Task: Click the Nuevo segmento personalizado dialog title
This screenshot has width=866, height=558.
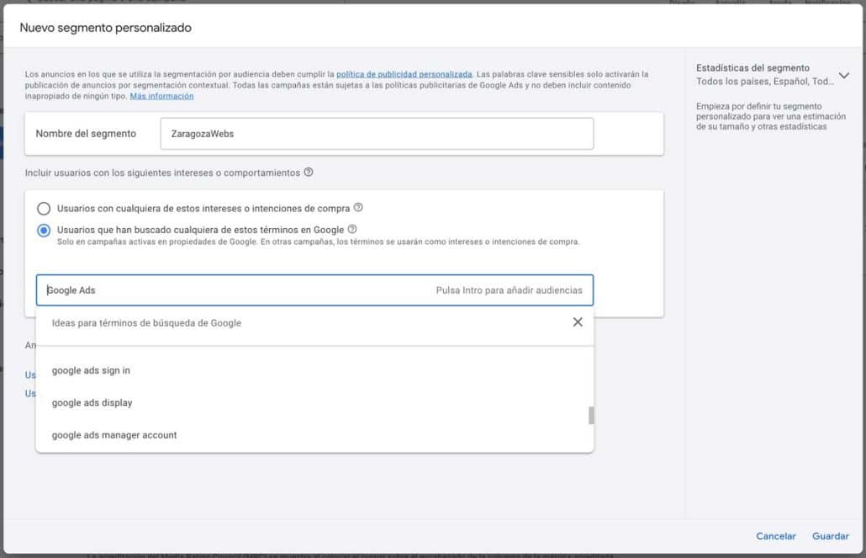Action: pos(105,28)
